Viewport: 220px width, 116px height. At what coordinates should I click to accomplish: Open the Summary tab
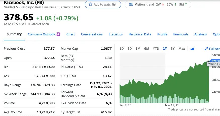(x=14, y=34)
